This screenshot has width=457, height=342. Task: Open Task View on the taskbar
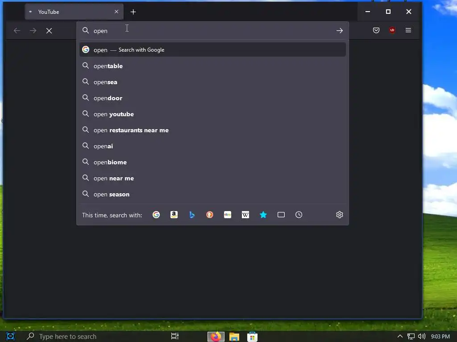(x=175, y=337)
